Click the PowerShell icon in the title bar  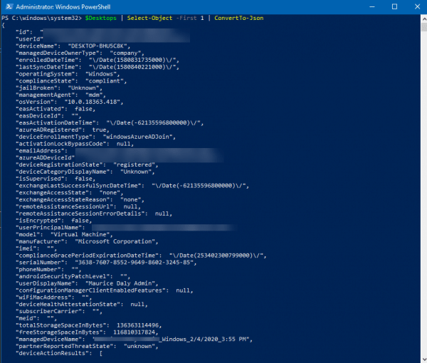(x=8, y=6)
